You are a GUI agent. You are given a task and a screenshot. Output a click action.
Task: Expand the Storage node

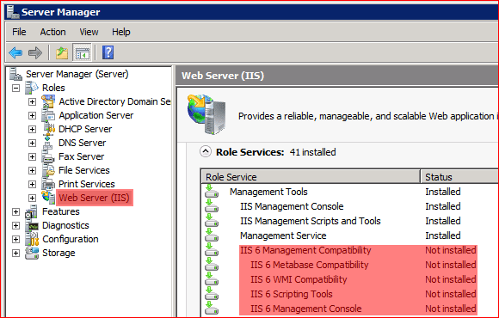pyautogui.click(x=15, y=254)
